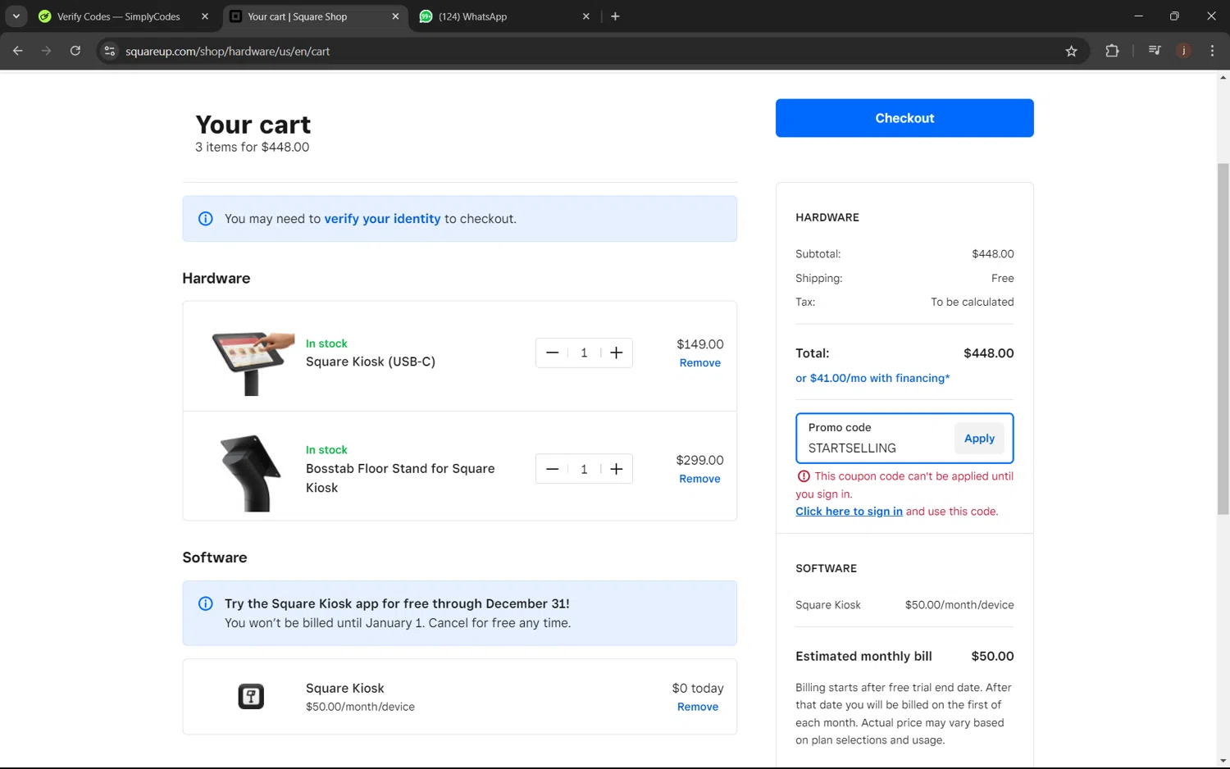
Task: Click the address bar URL
Action: [x=228, y=51]
